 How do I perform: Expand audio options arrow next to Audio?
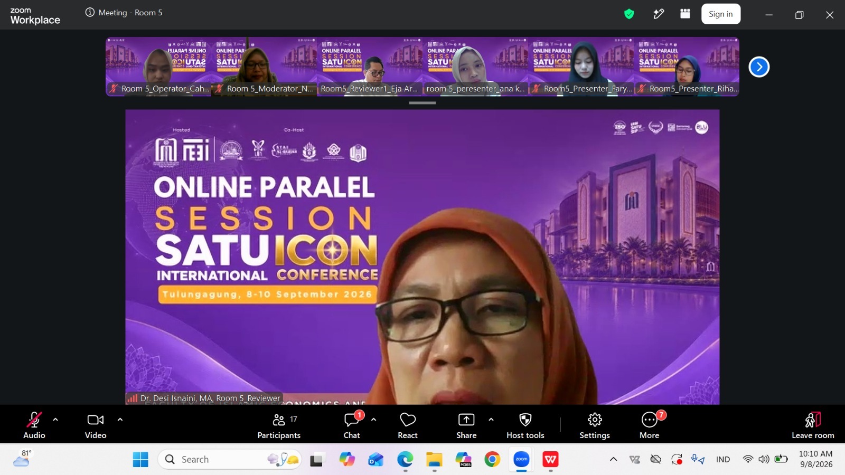[x=55, y=420]
